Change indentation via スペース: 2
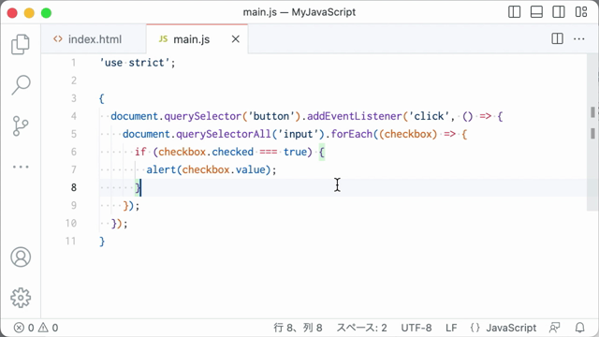The height and width of the screenshot is (337, 599). point(361,328)
